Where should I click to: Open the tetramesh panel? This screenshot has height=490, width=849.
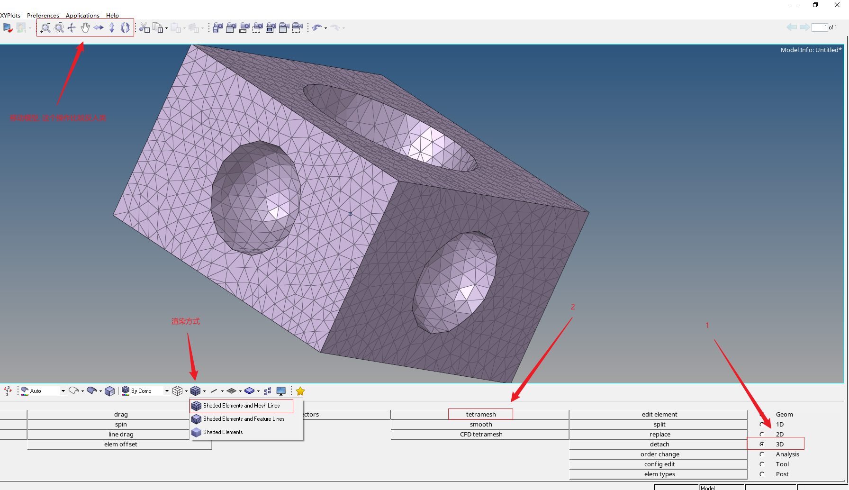click(x=480, y=414)
